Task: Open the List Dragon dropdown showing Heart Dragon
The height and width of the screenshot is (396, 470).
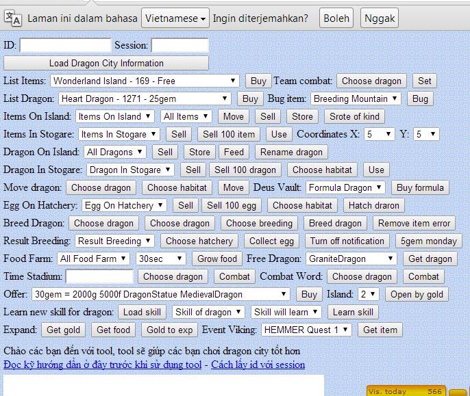Action: [145, 98]
